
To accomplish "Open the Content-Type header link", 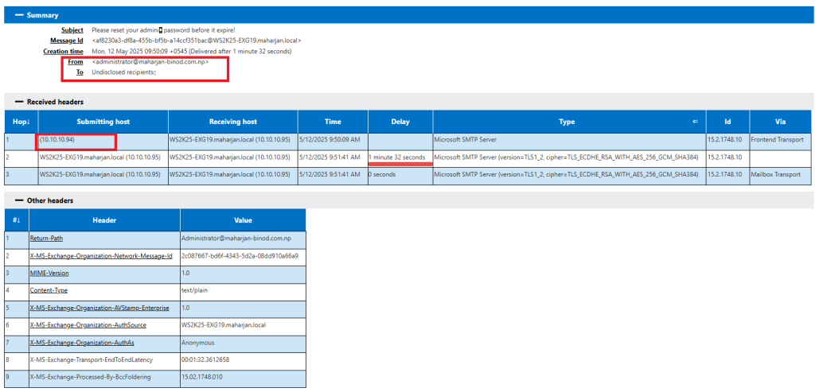I will (x=49, y=290).
